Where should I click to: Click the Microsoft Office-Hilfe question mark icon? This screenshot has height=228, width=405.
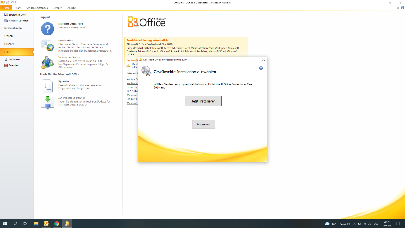47,29
